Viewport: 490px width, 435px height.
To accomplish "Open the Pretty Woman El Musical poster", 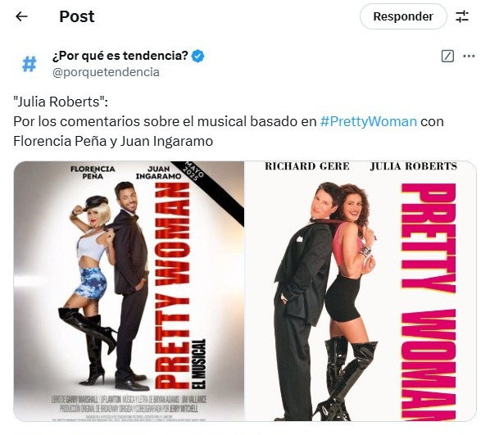I will point(129,292).
